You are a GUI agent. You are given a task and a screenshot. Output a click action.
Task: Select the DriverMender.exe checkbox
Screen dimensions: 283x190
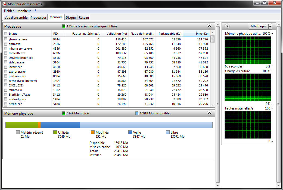[6, 58]
